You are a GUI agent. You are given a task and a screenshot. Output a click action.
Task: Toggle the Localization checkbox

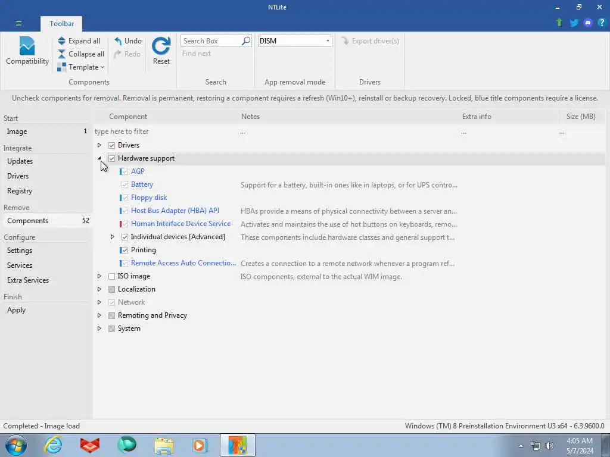pos(111,290)
